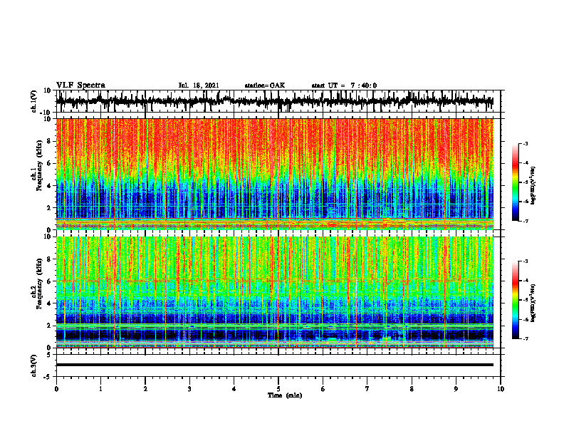
Task: Click the "10" tick on the time axis
Action: click(x=501, y=389)
